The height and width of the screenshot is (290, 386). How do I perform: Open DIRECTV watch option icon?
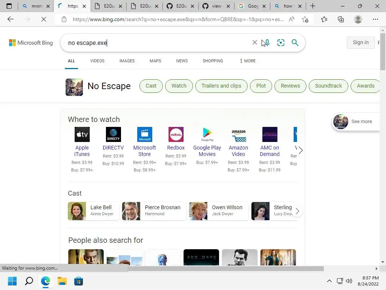coord(113,134)
